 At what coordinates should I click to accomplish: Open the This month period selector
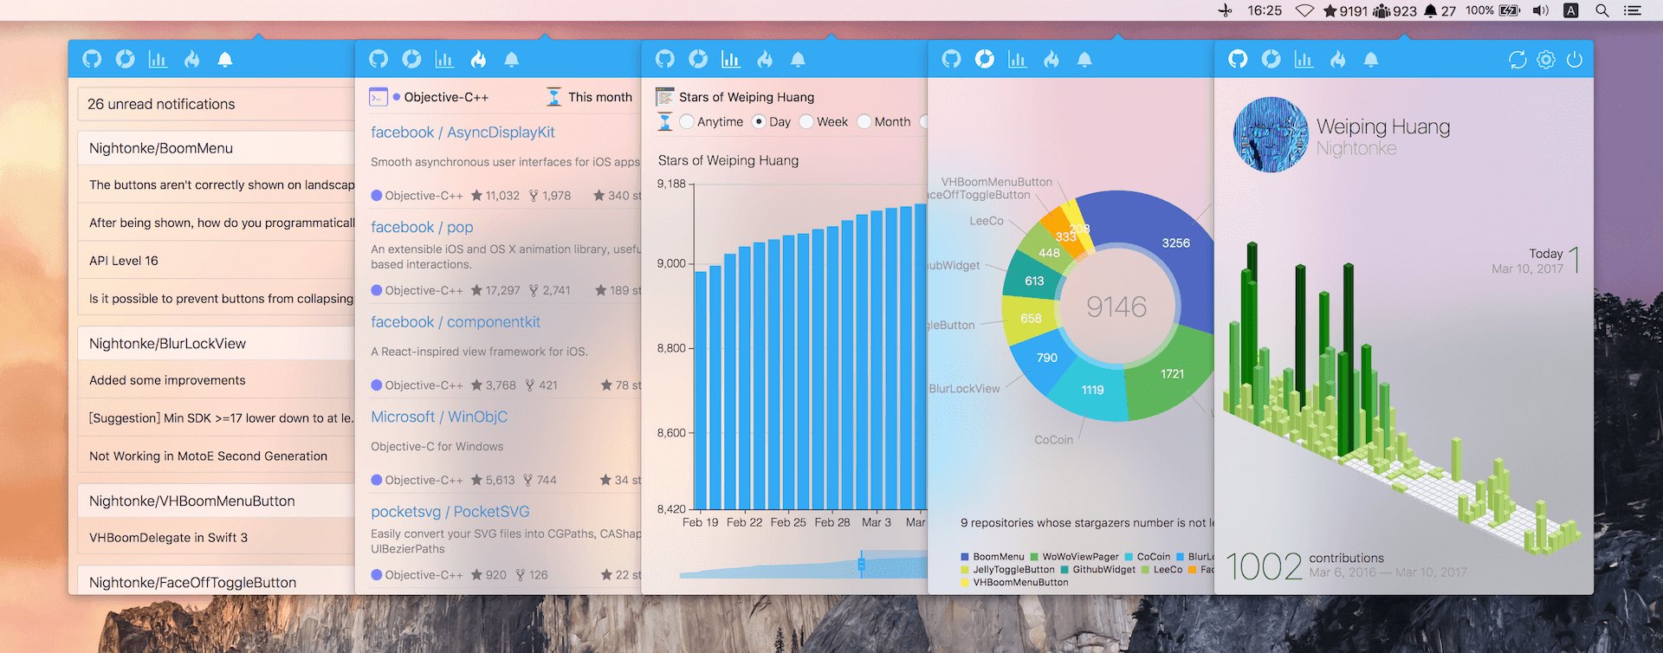coord(600,97)
